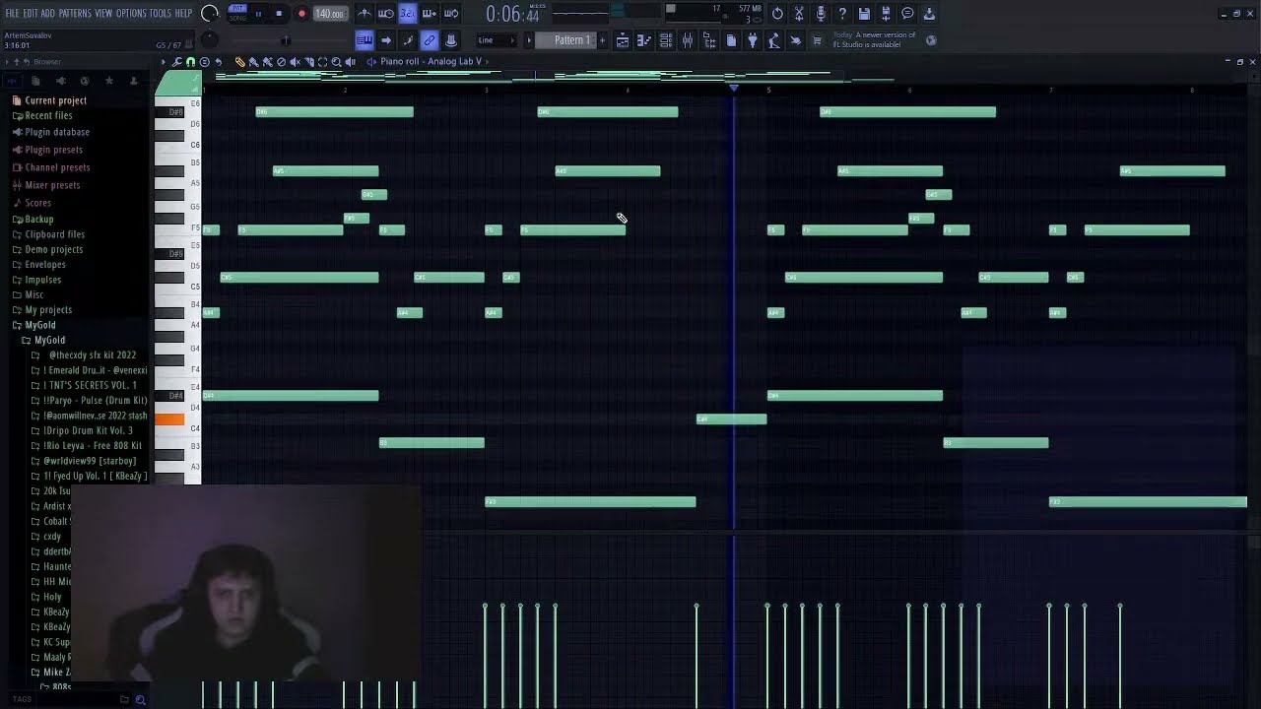Open the Piano roll view icon

[644, 40]
